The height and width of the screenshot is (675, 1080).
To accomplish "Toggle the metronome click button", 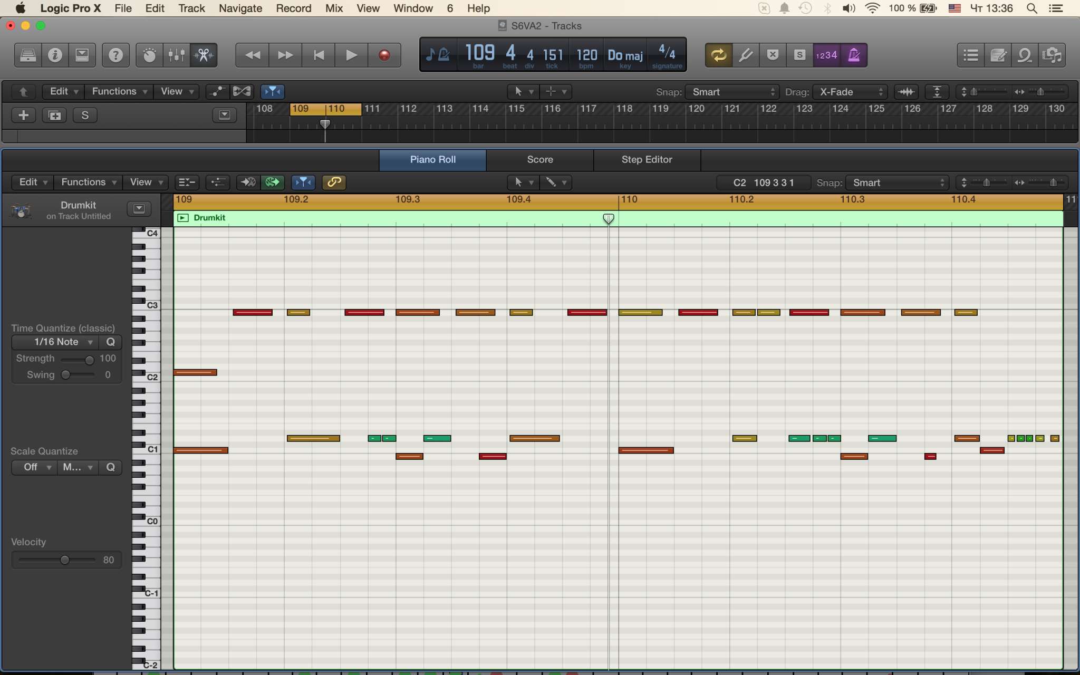I will pyautogui.click(x=854, y=55).
